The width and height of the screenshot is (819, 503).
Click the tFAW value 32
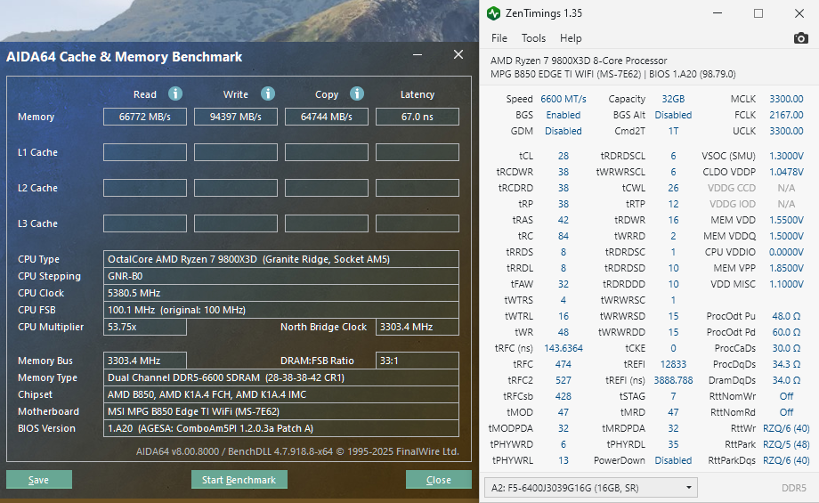563,284
